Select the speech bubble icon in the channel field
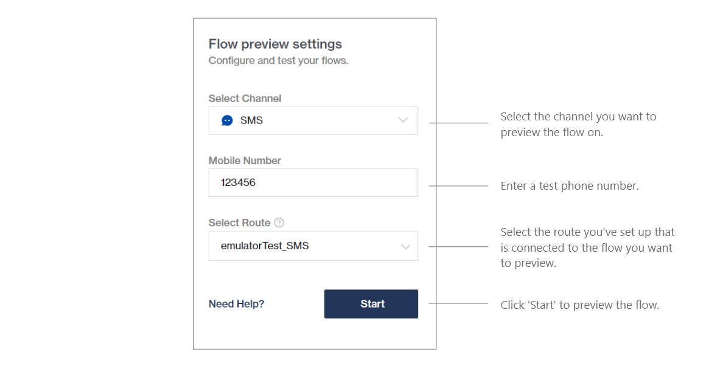This screenshot has width=709, height=366. click(227, 120)
